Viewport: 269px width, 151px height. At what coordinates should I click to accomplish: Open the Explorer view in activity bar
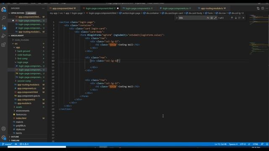(4, 9)
